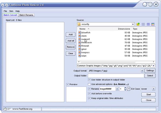This screenshot has width=161, height=113.
Task: Open the Ext Case lower dropdown
Action: pos(153,89)
